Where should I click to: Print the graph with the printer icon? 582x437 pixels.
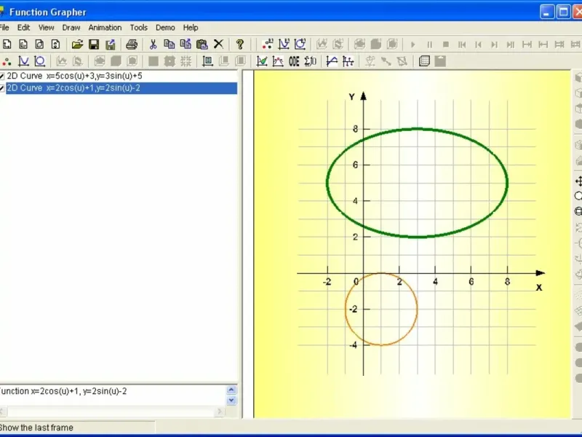click(x=132, y=44)
